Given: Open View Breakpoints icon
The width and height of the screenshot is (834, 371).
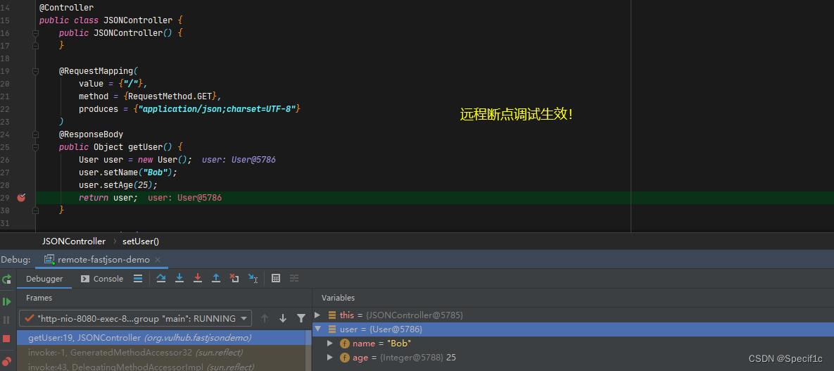Looking at the screenshot, I should tap(7, 362).
